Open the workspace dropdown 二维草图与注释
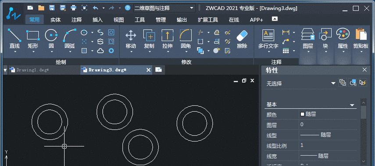Viewport: 375px width, 166px height. [164, 8]
